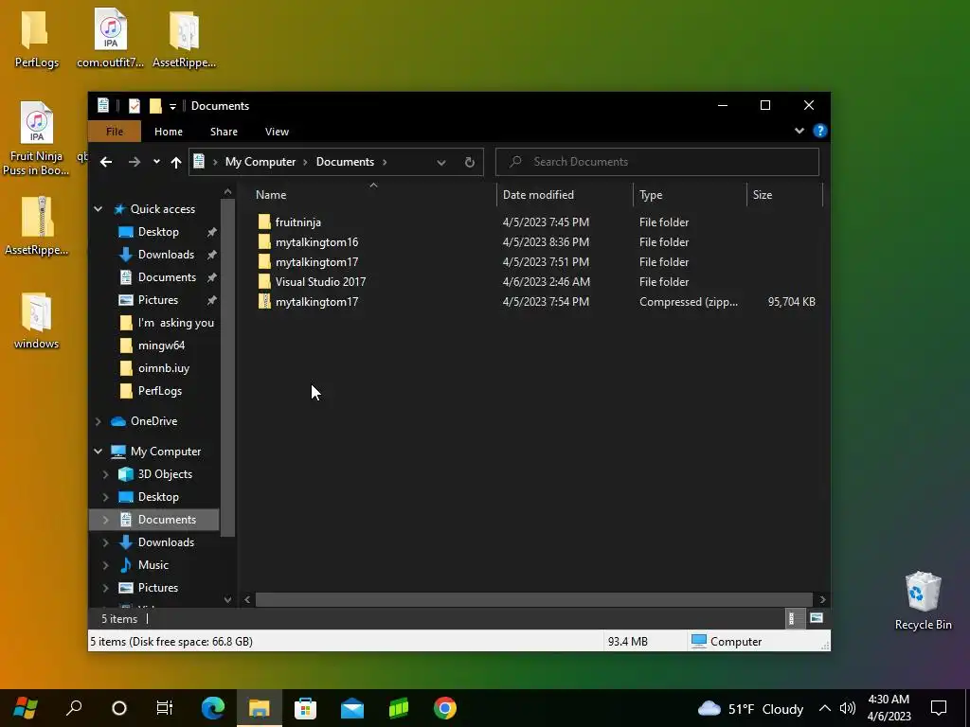The image size is (970, 727).
Task: Expand the ribbon with the chevron
Action: pos(799,131)
